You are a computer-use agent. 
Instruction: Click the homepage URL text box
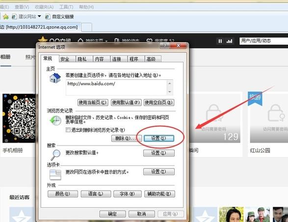tap(116, 88)
